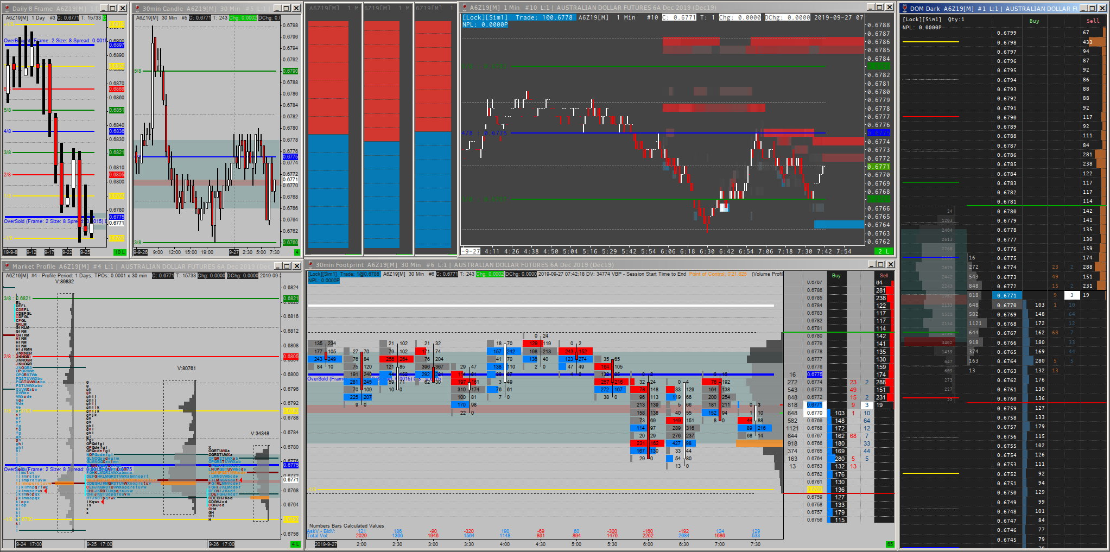Screen dimensions: 1110x552
Task: Click NPL: 0.0000P in the DOM Dark window
Action: [x=922, y=27]
